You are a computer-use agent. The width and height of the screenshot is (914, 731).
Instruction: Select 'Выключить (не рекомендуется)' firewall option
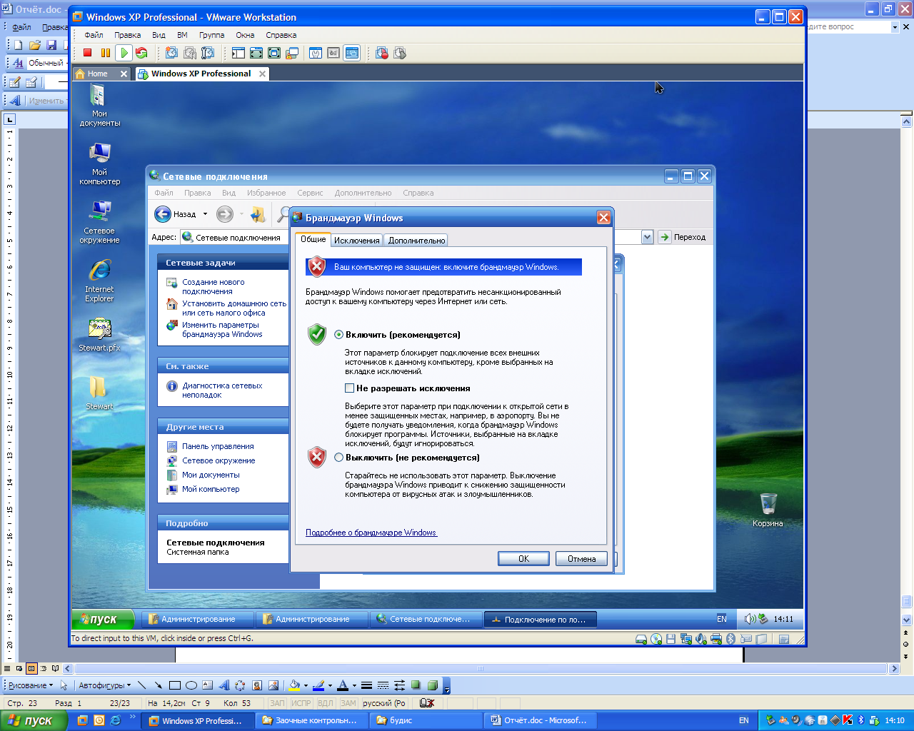(x=338, y=458)
